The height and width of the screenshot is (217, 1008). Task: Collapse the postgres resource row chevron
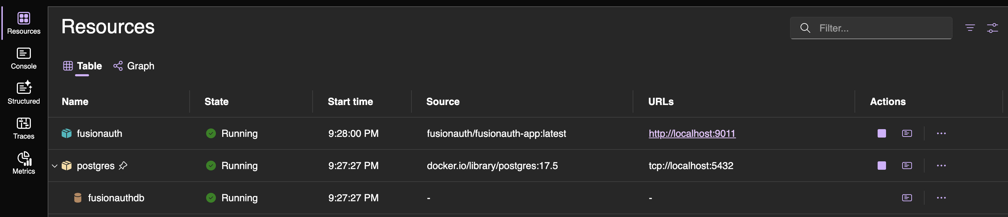click(x=54, y=166)
